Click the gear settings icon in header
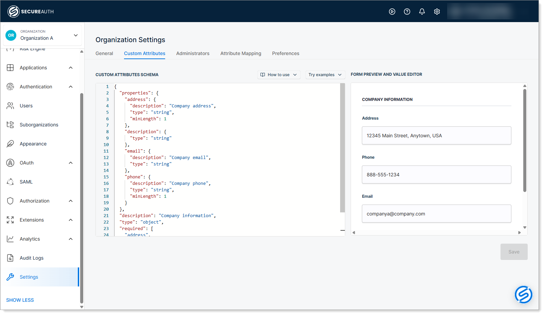The width and height of the screenshot is (544, 315). [x=437, y=12]
